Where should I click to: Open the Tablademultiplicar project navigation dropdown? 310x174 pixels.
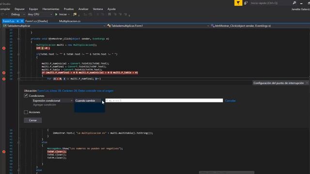point(54,26)
